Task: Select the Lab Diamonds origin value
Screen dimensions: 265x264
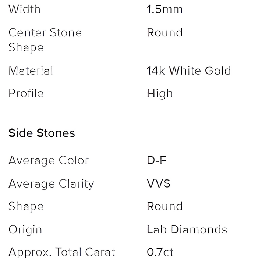Action: click(x=187, y=230)
